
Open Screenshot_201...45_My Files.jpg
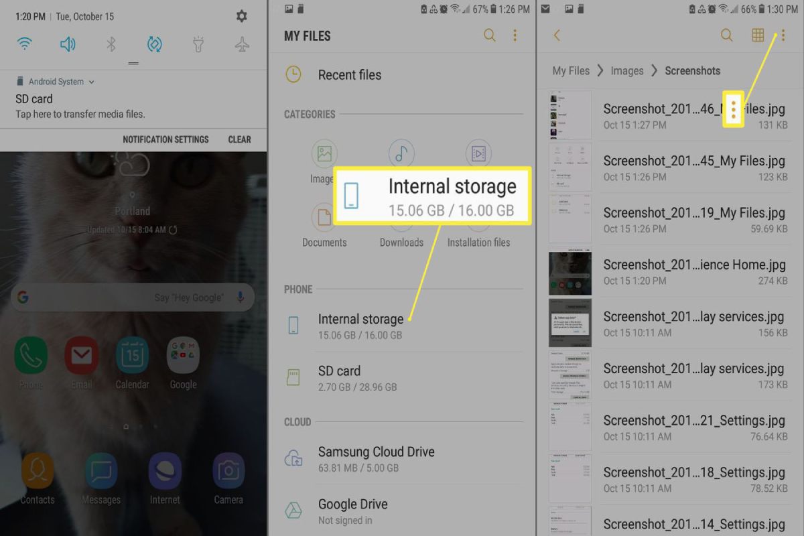click(x=670, y=167)
